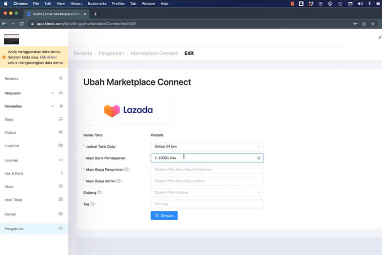Image resolution: width=382 pixels, height=255 pixels.
Task: Open the Akun Biaya Pengiriman selector
Action: 207,169
